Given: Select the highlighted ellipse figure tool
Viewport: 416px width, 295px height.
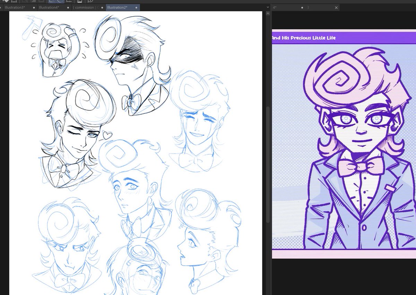Looking at the screenshot, I should [60, 2].
